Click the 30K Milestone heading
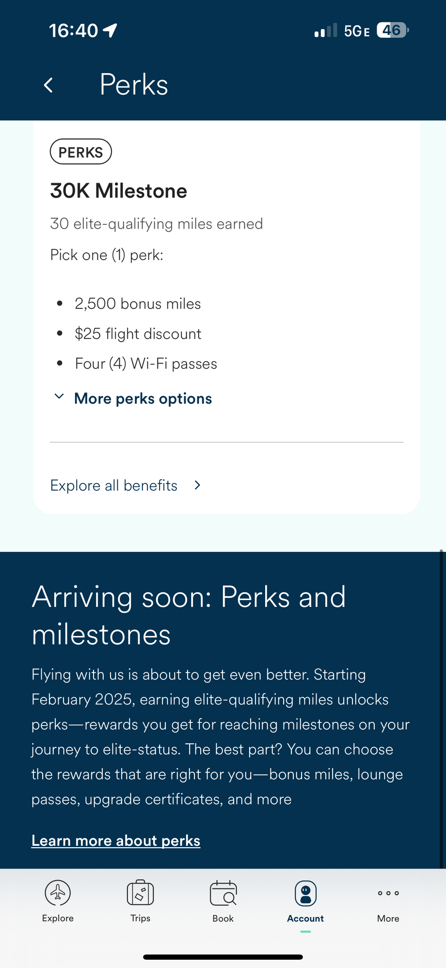Image resolution: width=446 pixels, height=968 pixels. tap(119, 191)
